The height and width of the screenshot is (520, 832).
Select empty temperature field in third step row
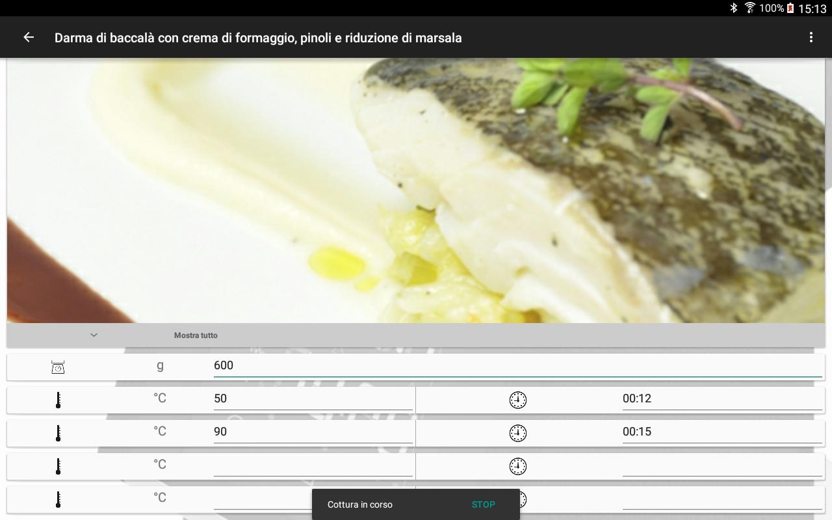[313, 465]
